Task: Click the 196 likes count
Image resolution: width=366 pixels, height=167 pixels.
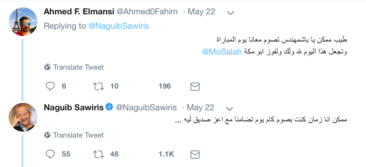Action: click(164, 86)
